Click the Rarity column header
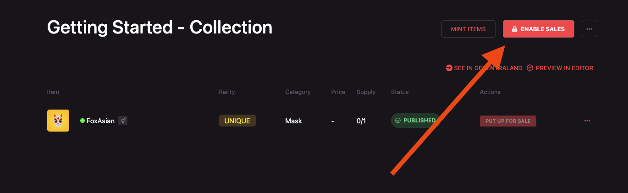This screenshot has height=193, width=628. coord(227,92)
